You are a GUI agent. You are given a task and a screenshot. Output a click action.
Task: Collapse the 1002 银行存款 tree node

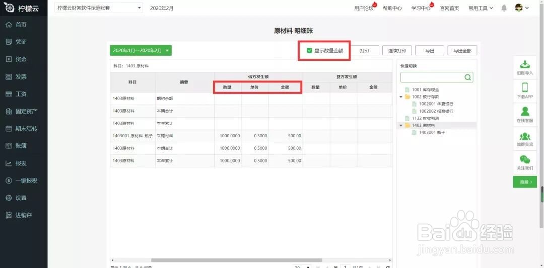coord(401,97)
